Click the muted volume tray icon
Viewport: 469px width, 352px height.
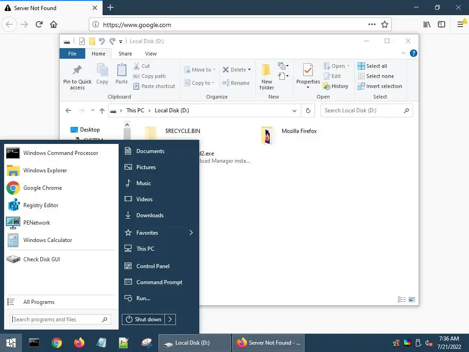(429, 343)
